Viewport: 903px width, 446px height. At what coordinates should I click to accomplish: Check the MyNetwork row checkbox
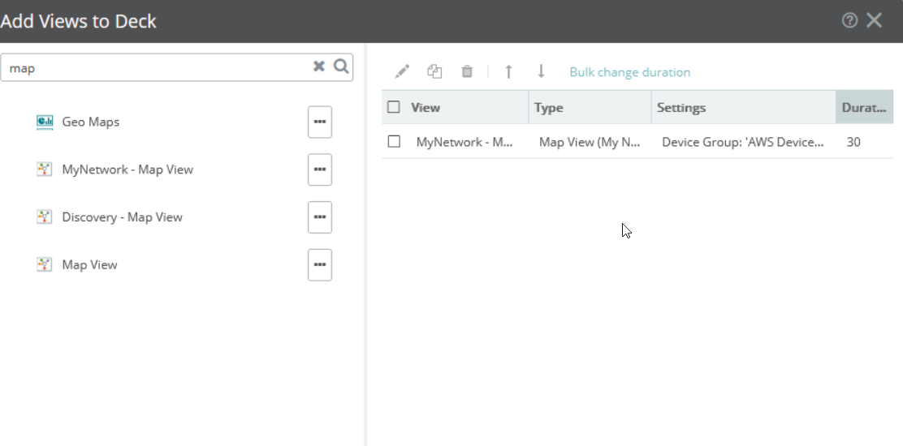coord(394,141)
